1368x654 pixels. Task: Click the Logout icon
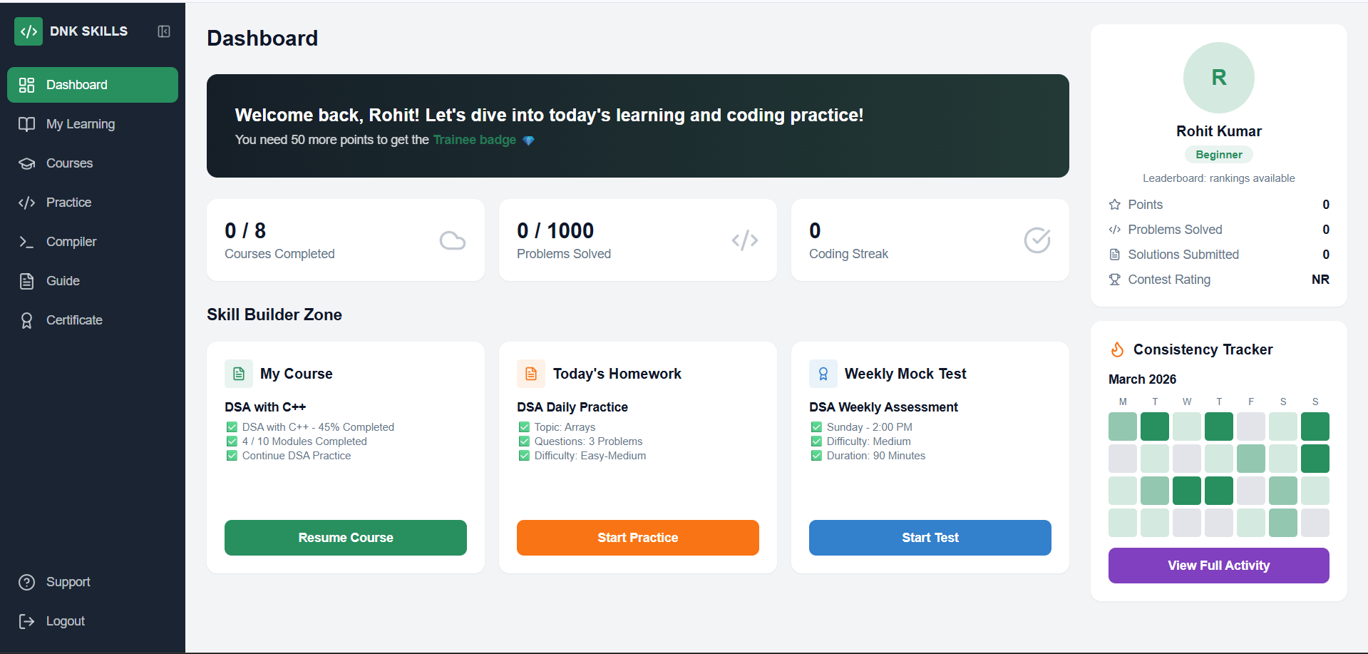click(27, 621)
